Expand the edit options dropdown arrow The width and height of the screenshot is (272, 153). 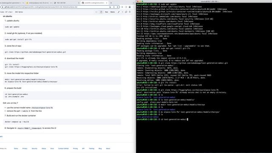[122, 12]
